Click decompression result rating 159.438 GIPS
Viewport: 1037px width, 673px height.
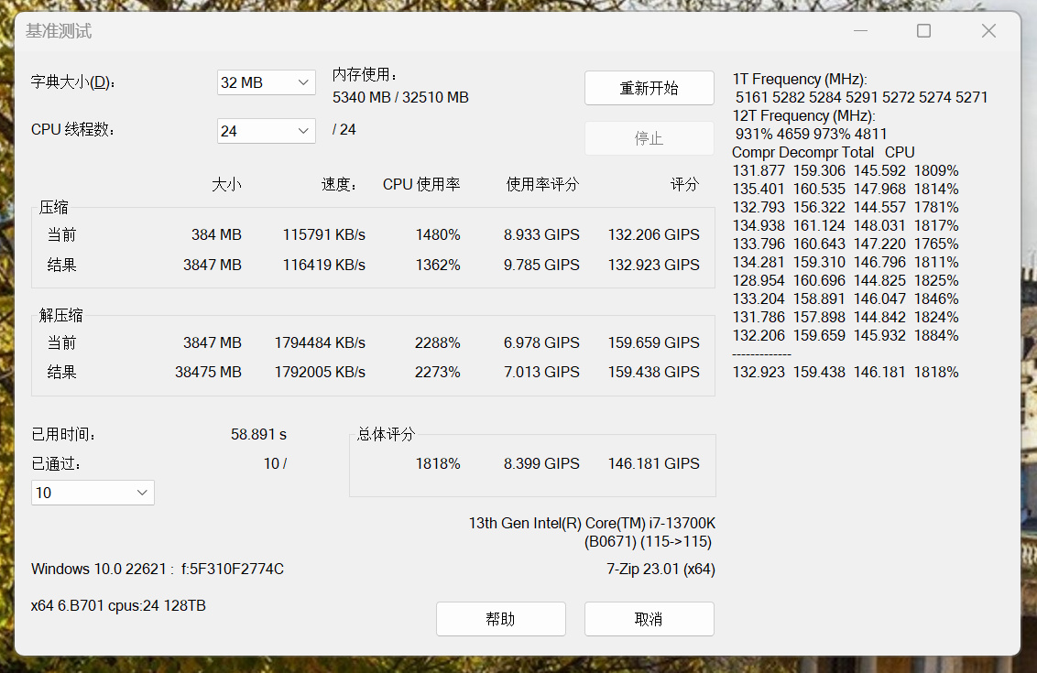653,372
